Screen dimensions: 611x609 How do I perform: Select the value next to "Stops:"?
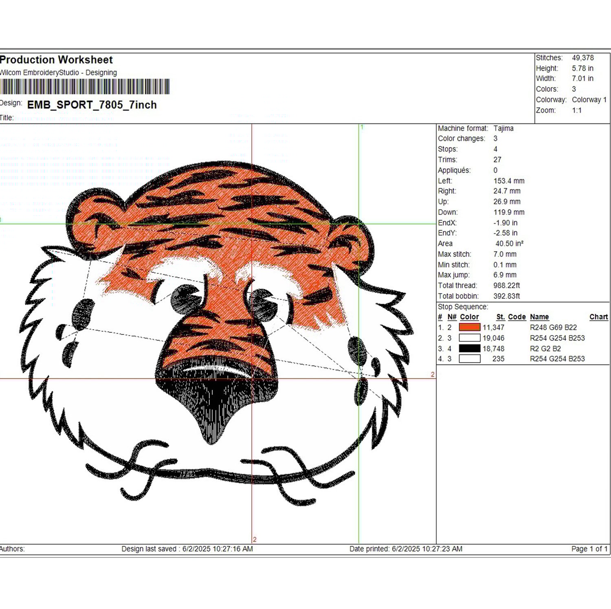tap(495, 149)
